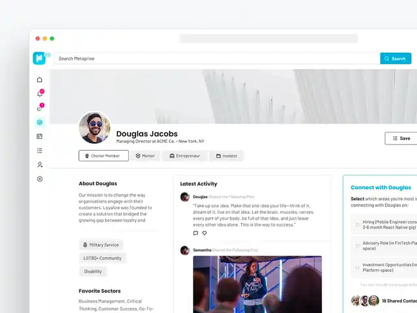Click the Metaprise logo

click(x=39, y=58)
